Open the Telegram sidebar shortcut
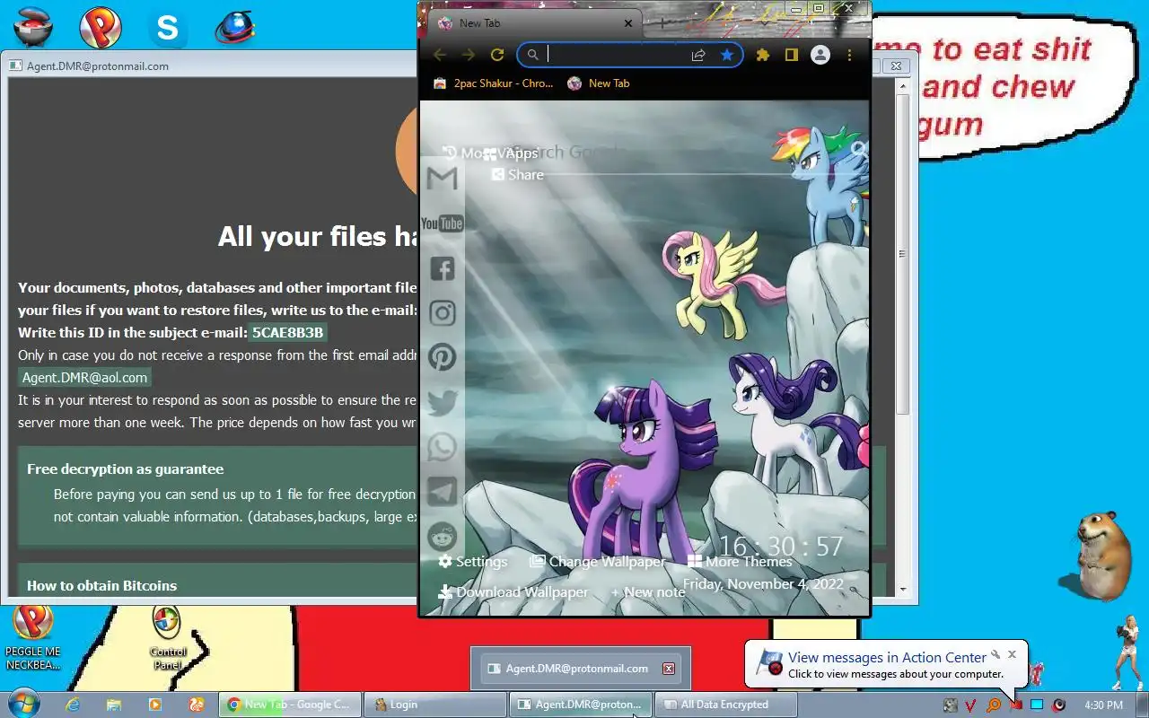Screen dimensions: 1149x718 (x=442, y=492)
